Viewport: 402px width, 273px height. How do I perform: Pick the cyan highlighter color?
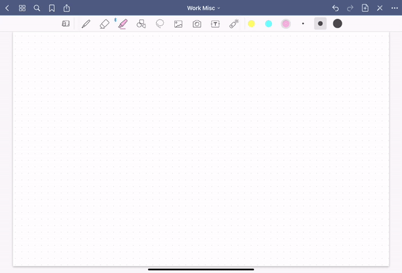click(x=269, y=23)
